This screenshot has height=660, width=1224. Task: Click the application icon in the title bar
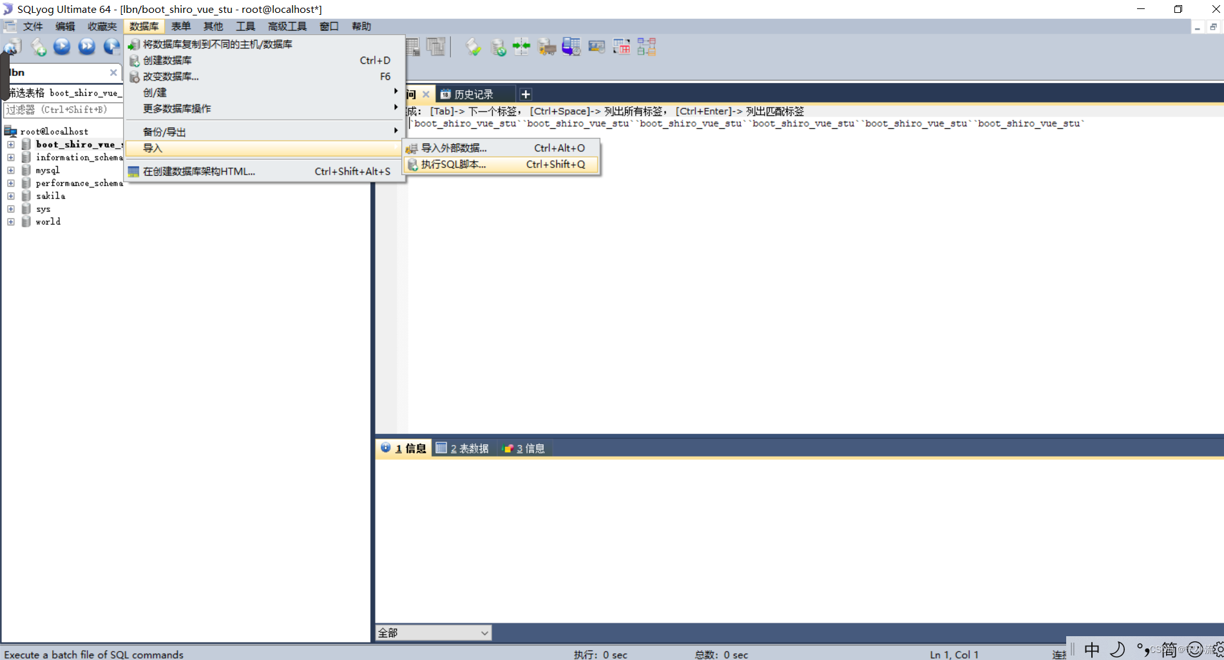(8, 9)
